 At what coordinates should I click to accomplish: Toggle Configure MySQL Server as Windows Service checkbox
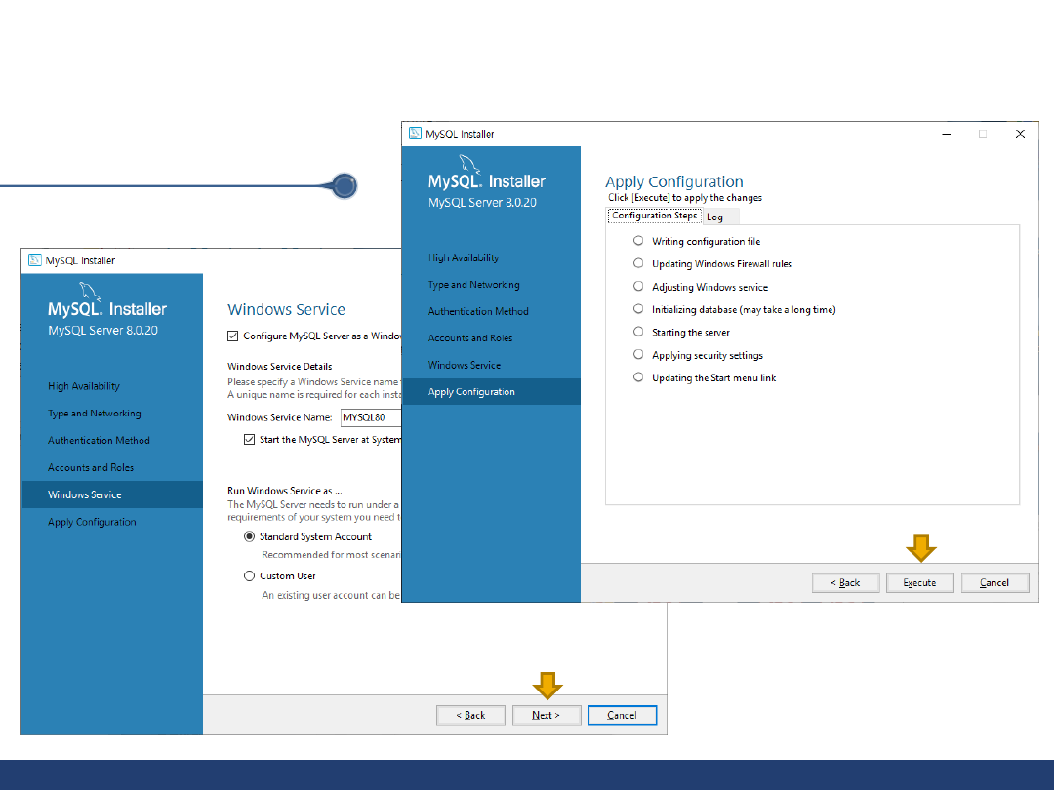click(x=232, y=336)
